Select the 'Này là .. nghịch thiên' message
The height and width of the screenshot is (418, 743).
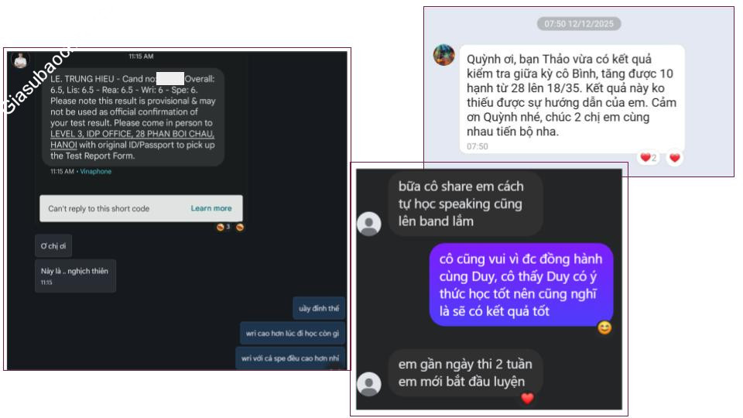point(75,276)
